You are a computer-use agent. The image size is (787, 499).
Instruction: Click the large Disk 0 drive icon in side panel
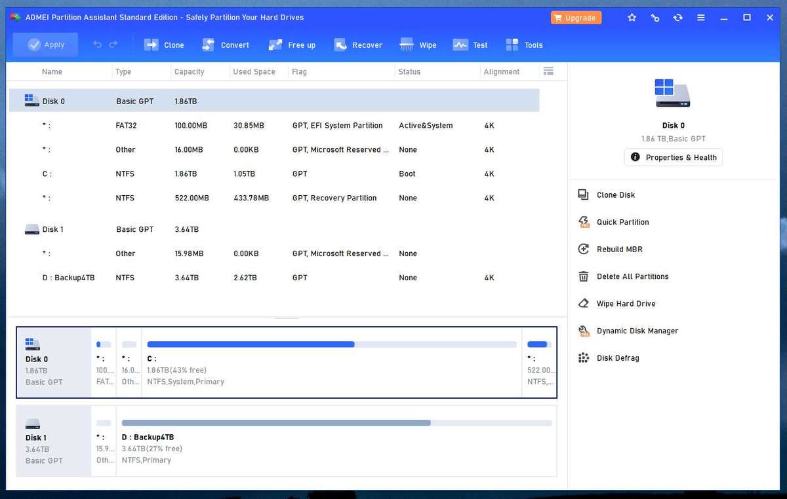pos(673,94)
